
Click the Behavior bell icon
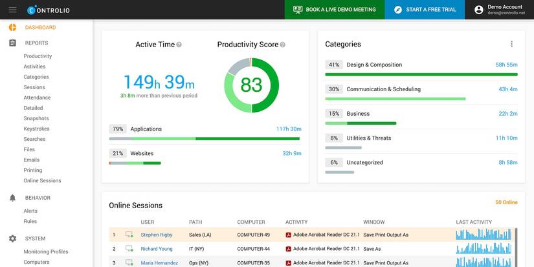[12, 198]
